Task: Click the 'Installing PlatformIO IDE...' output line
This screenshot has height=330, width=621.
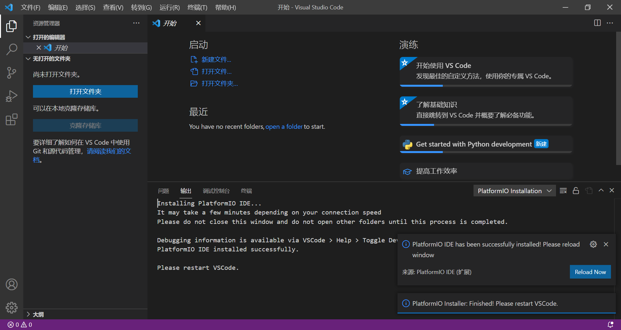Action: 209,203
